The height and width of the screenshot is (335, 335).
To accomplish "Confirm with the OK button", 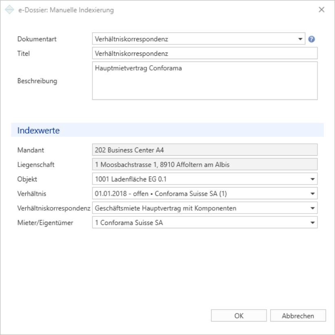I will pos(239,315).
